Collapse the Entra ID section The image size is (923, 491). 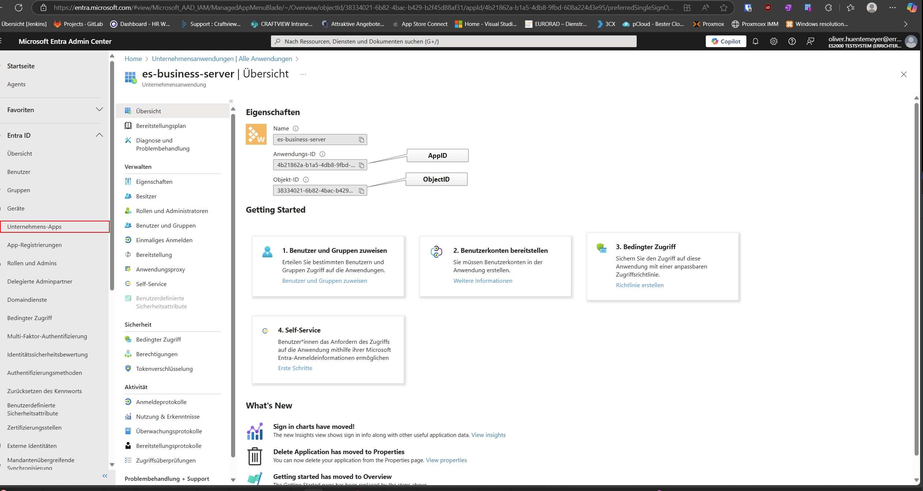(99, 135)
